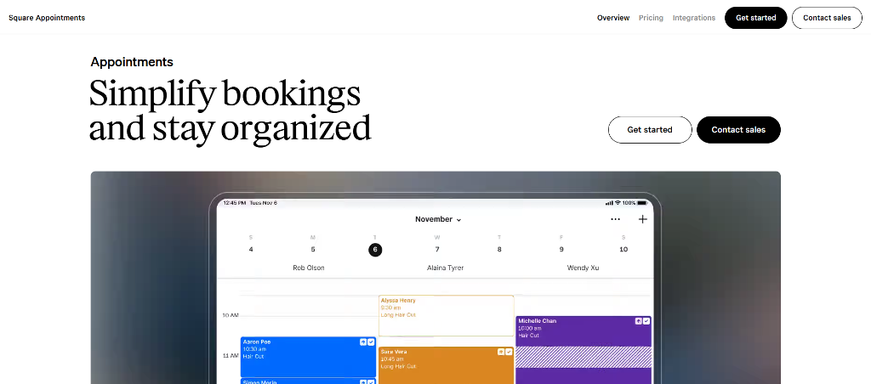The width and height of the screenshot is (871, 384).
Task: Click the outlined Get started hero button
Action: [650, 130]
